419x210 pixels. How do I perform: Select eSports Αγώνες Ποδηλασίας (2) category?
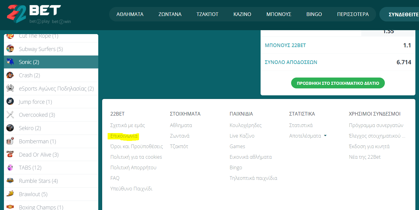(51, 88)
